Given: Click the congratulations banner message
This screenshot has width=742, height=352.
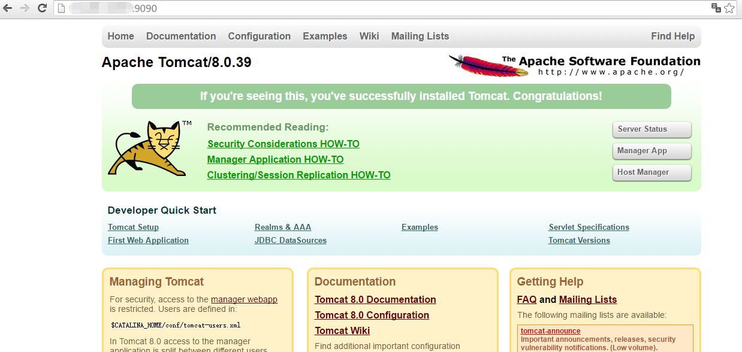Looking at the screenshot, I should 401,96.
